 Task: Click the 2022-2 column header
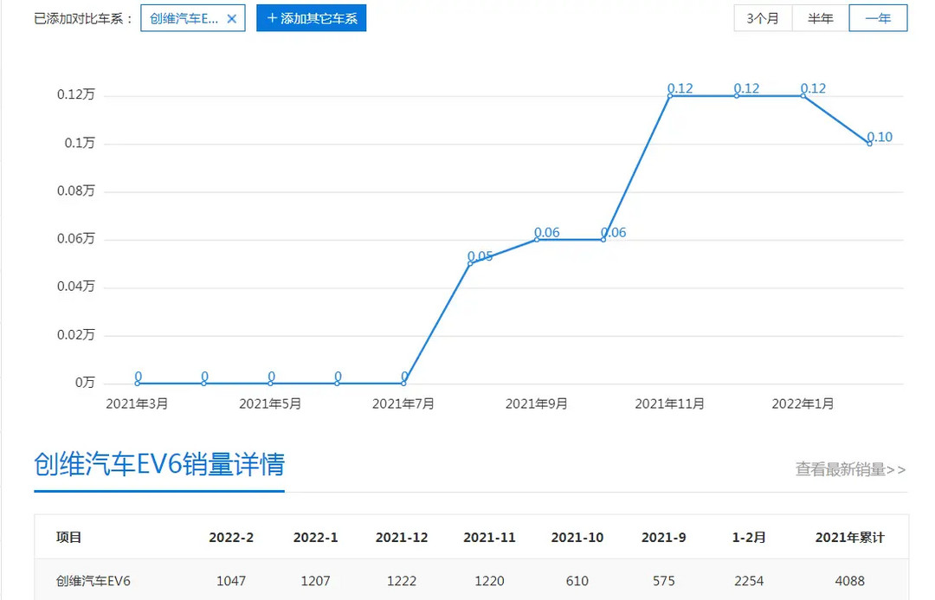pos(231,538)
